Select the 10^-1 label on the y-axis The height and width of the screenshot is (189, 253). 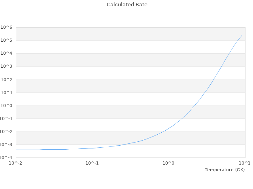[6, 119]
